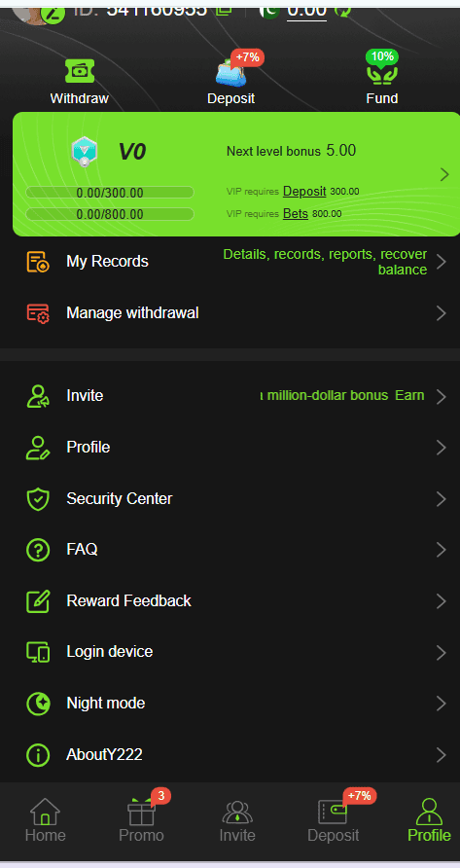This screenshot has height=868, width=460.
Task: Open the Withdraw ticket icon
Action: [79, 71]
